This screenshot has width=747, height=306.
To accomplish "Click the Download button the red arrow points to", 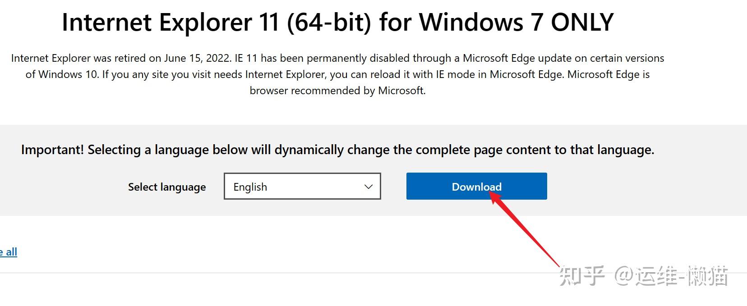I will (476, 186).
